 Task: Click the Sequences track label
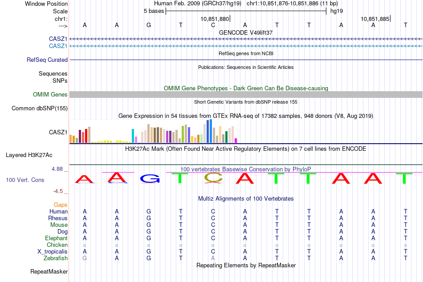[x=53, y=73]
